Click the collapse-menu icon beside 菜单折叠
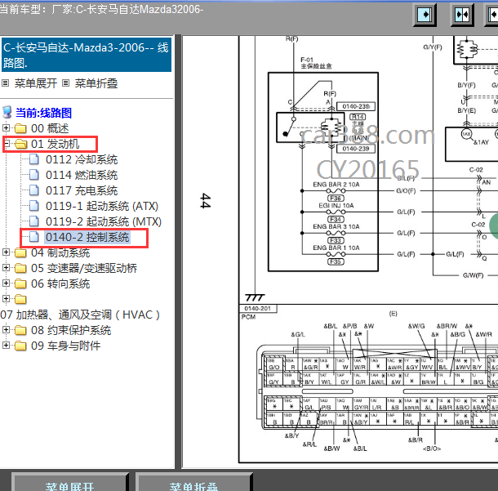Viewport: 498px width, 491px height. 66,83
